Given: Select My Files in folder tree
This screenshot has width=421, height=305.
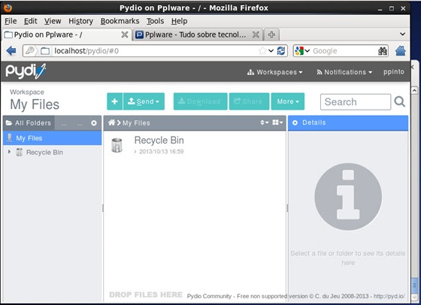Looking at the screenshot, I should 53,138.
